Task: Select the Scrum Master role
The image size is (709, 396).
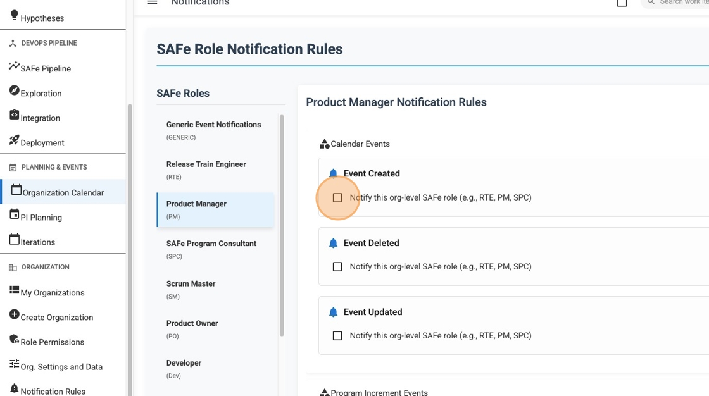Action: (191, 289)
